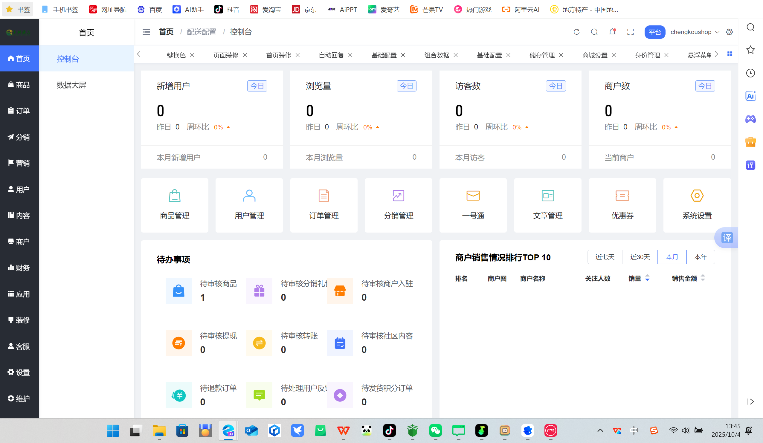Open the 商品管理 shortcut card

point(174,205)
